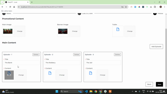Open the Windows Start menu
167x94 pixels.
pos(57,91)
